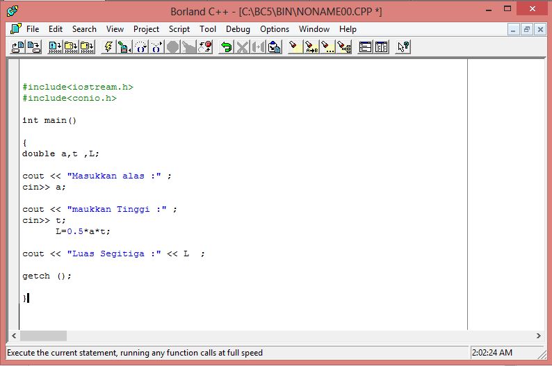Viewport: 552px width, 366px height.
Task: Click the Find flashlight toolbar icon
Action: (x=295, y=47)
